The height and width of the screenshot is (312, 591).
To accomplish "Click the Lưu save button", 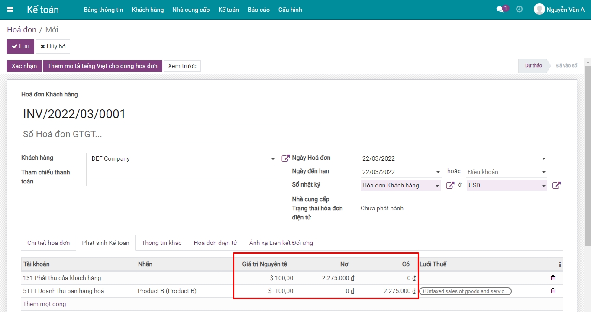I will coord(20,46).
